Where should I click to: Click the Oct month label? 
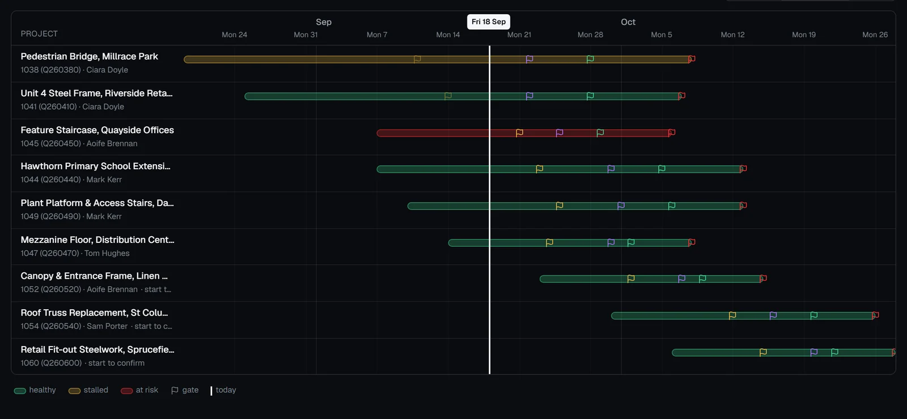pyautogui.click(x=628, y=22)
